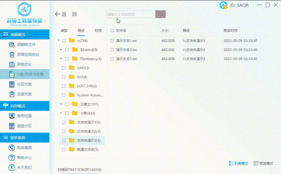The height and width of the screenshot is (174, 281).
Task: Switch to 列表模式 list view
Action: 238,163
